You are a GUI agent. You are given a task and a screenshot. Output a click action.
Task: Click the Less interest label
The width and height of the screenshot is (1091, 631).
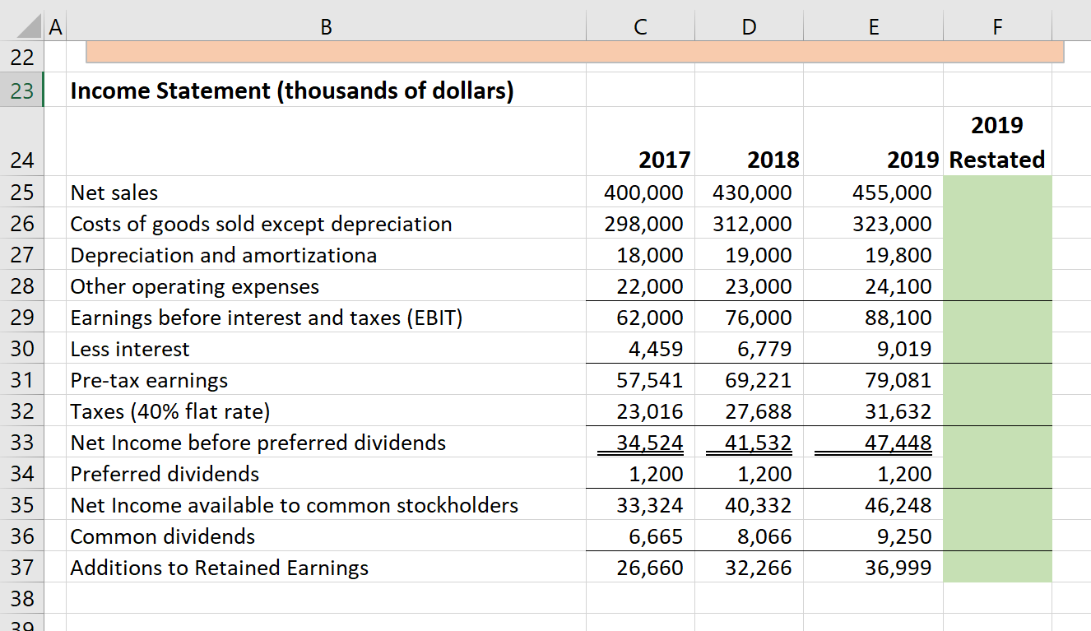coord(130,349)
